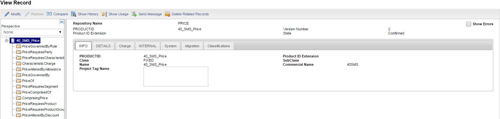Switch to the DETAILS tab

pos(103,46)
